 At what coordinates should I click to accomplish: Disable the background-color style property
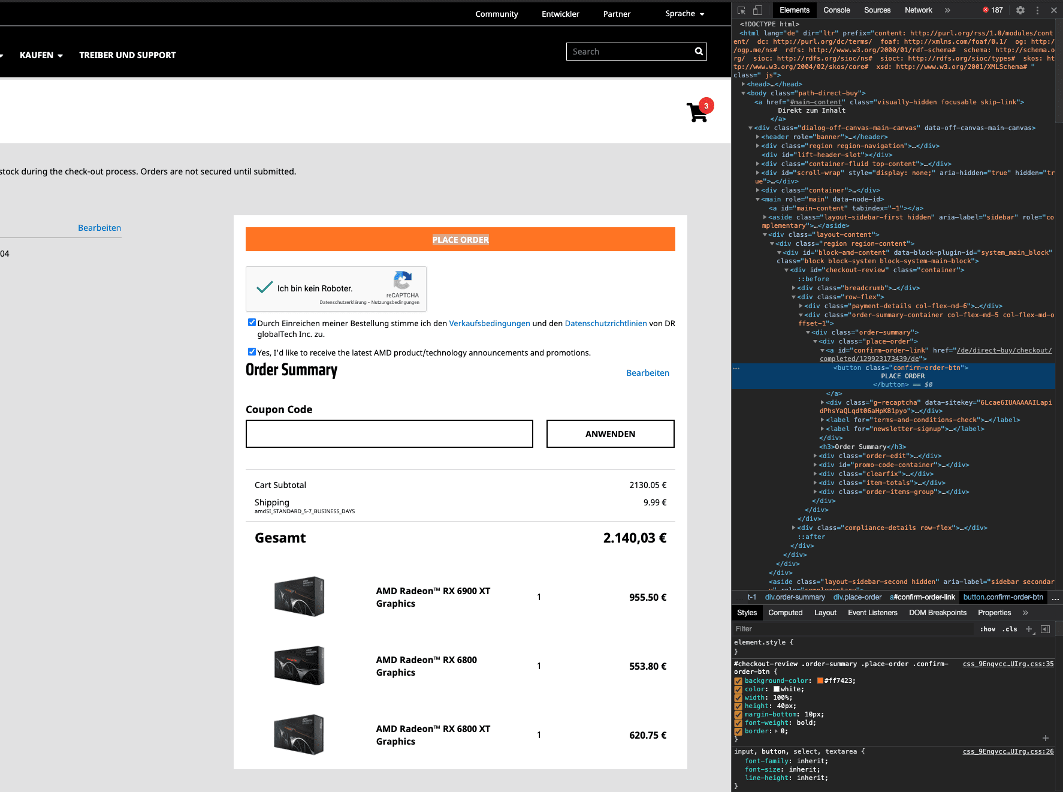point(738,681)
